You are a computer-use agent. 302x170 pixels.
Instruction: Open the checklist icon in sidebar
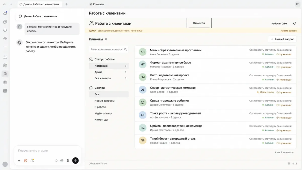pyautogui.click(x=5, y=91)
